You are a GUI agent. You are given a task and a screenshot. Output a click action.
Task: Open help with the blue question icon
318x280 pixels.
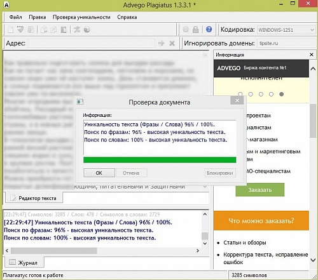[209, 29]
